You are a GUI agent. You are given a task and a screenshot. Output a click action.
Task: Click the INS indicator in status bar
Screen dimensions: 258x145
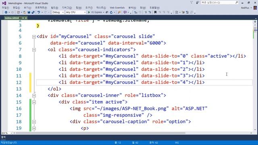177,143
